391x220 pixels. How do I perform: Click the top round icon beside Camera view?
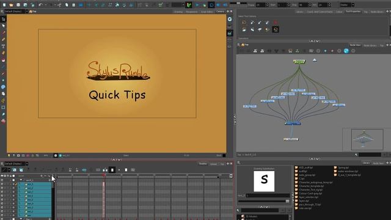click(230, 19)
